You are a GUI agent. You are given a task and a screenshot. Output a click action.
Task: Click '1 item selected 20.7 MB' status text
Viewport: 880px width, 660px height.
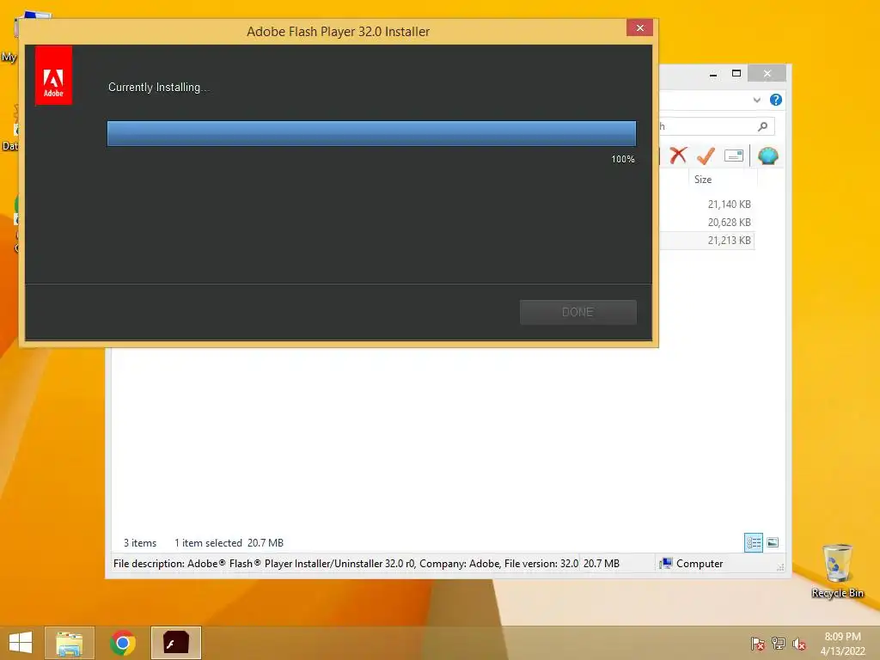[x=229, y=543]
